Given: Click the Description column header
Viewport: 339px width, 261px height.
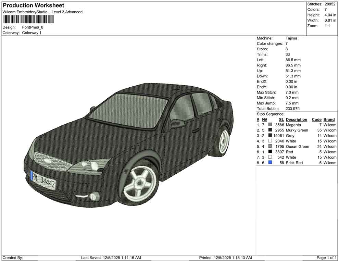Looking at the screenshot, I should pos(296,120).
